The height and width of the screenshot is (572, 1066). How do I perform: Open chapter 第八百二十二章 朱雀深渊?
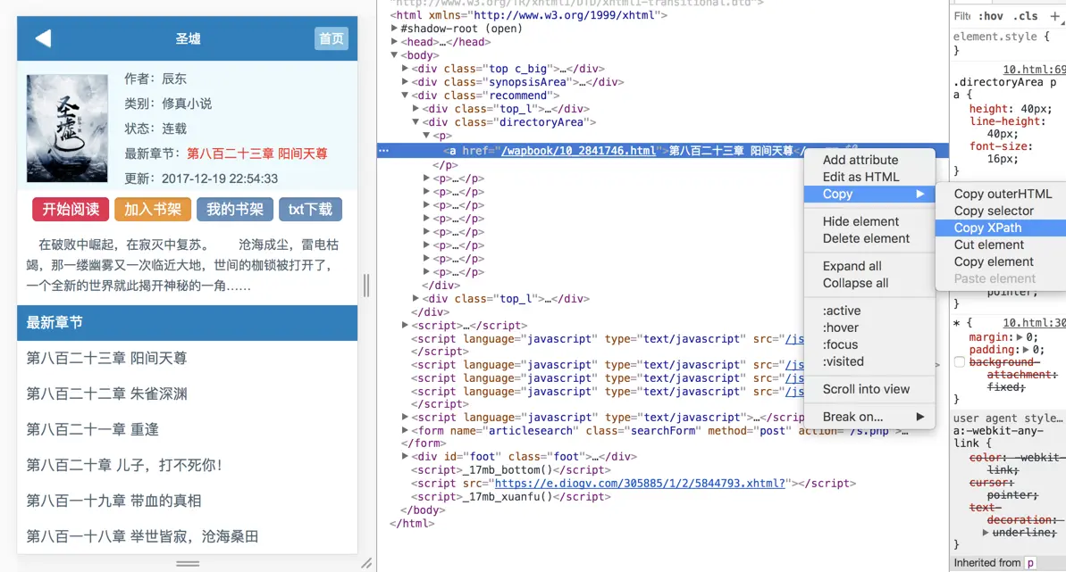point(106,394)
